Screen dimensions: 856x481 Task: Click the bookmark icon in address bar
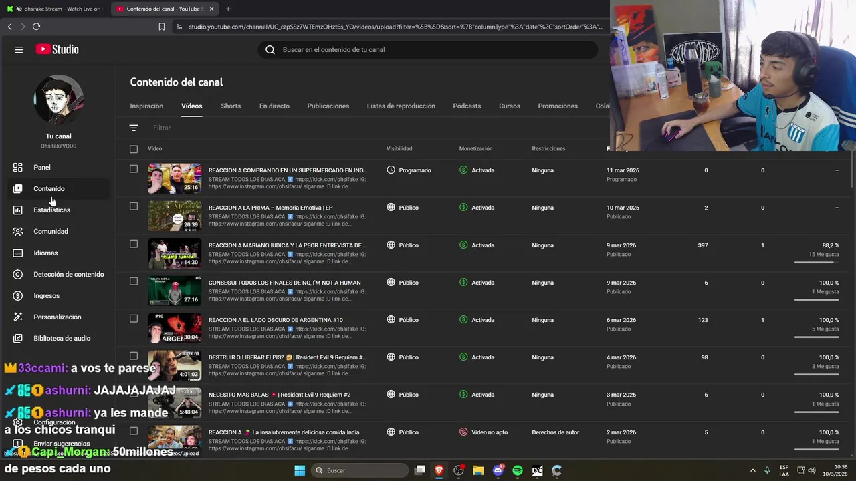(162, 27)
